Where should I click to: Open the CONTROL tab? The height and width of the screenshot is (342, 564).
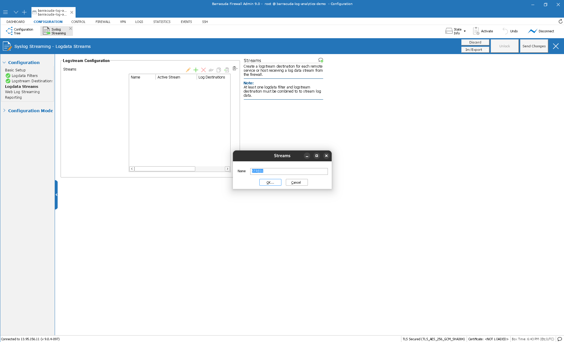point(78,22)
